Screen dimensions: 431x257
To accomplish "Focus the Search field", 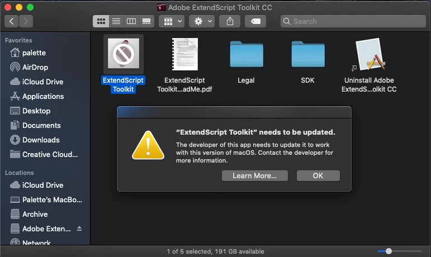I will [353, 21].
